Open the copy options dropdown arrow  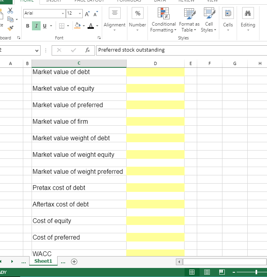[17, 19]
